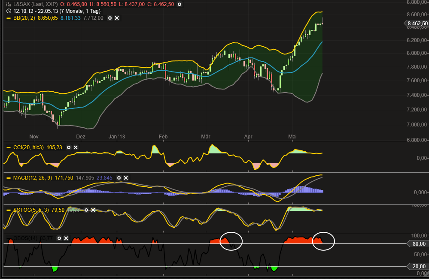Click the CCI(20, hlc3) indicator label
Viewport: 429px width, 279px height.
[28, 147]
